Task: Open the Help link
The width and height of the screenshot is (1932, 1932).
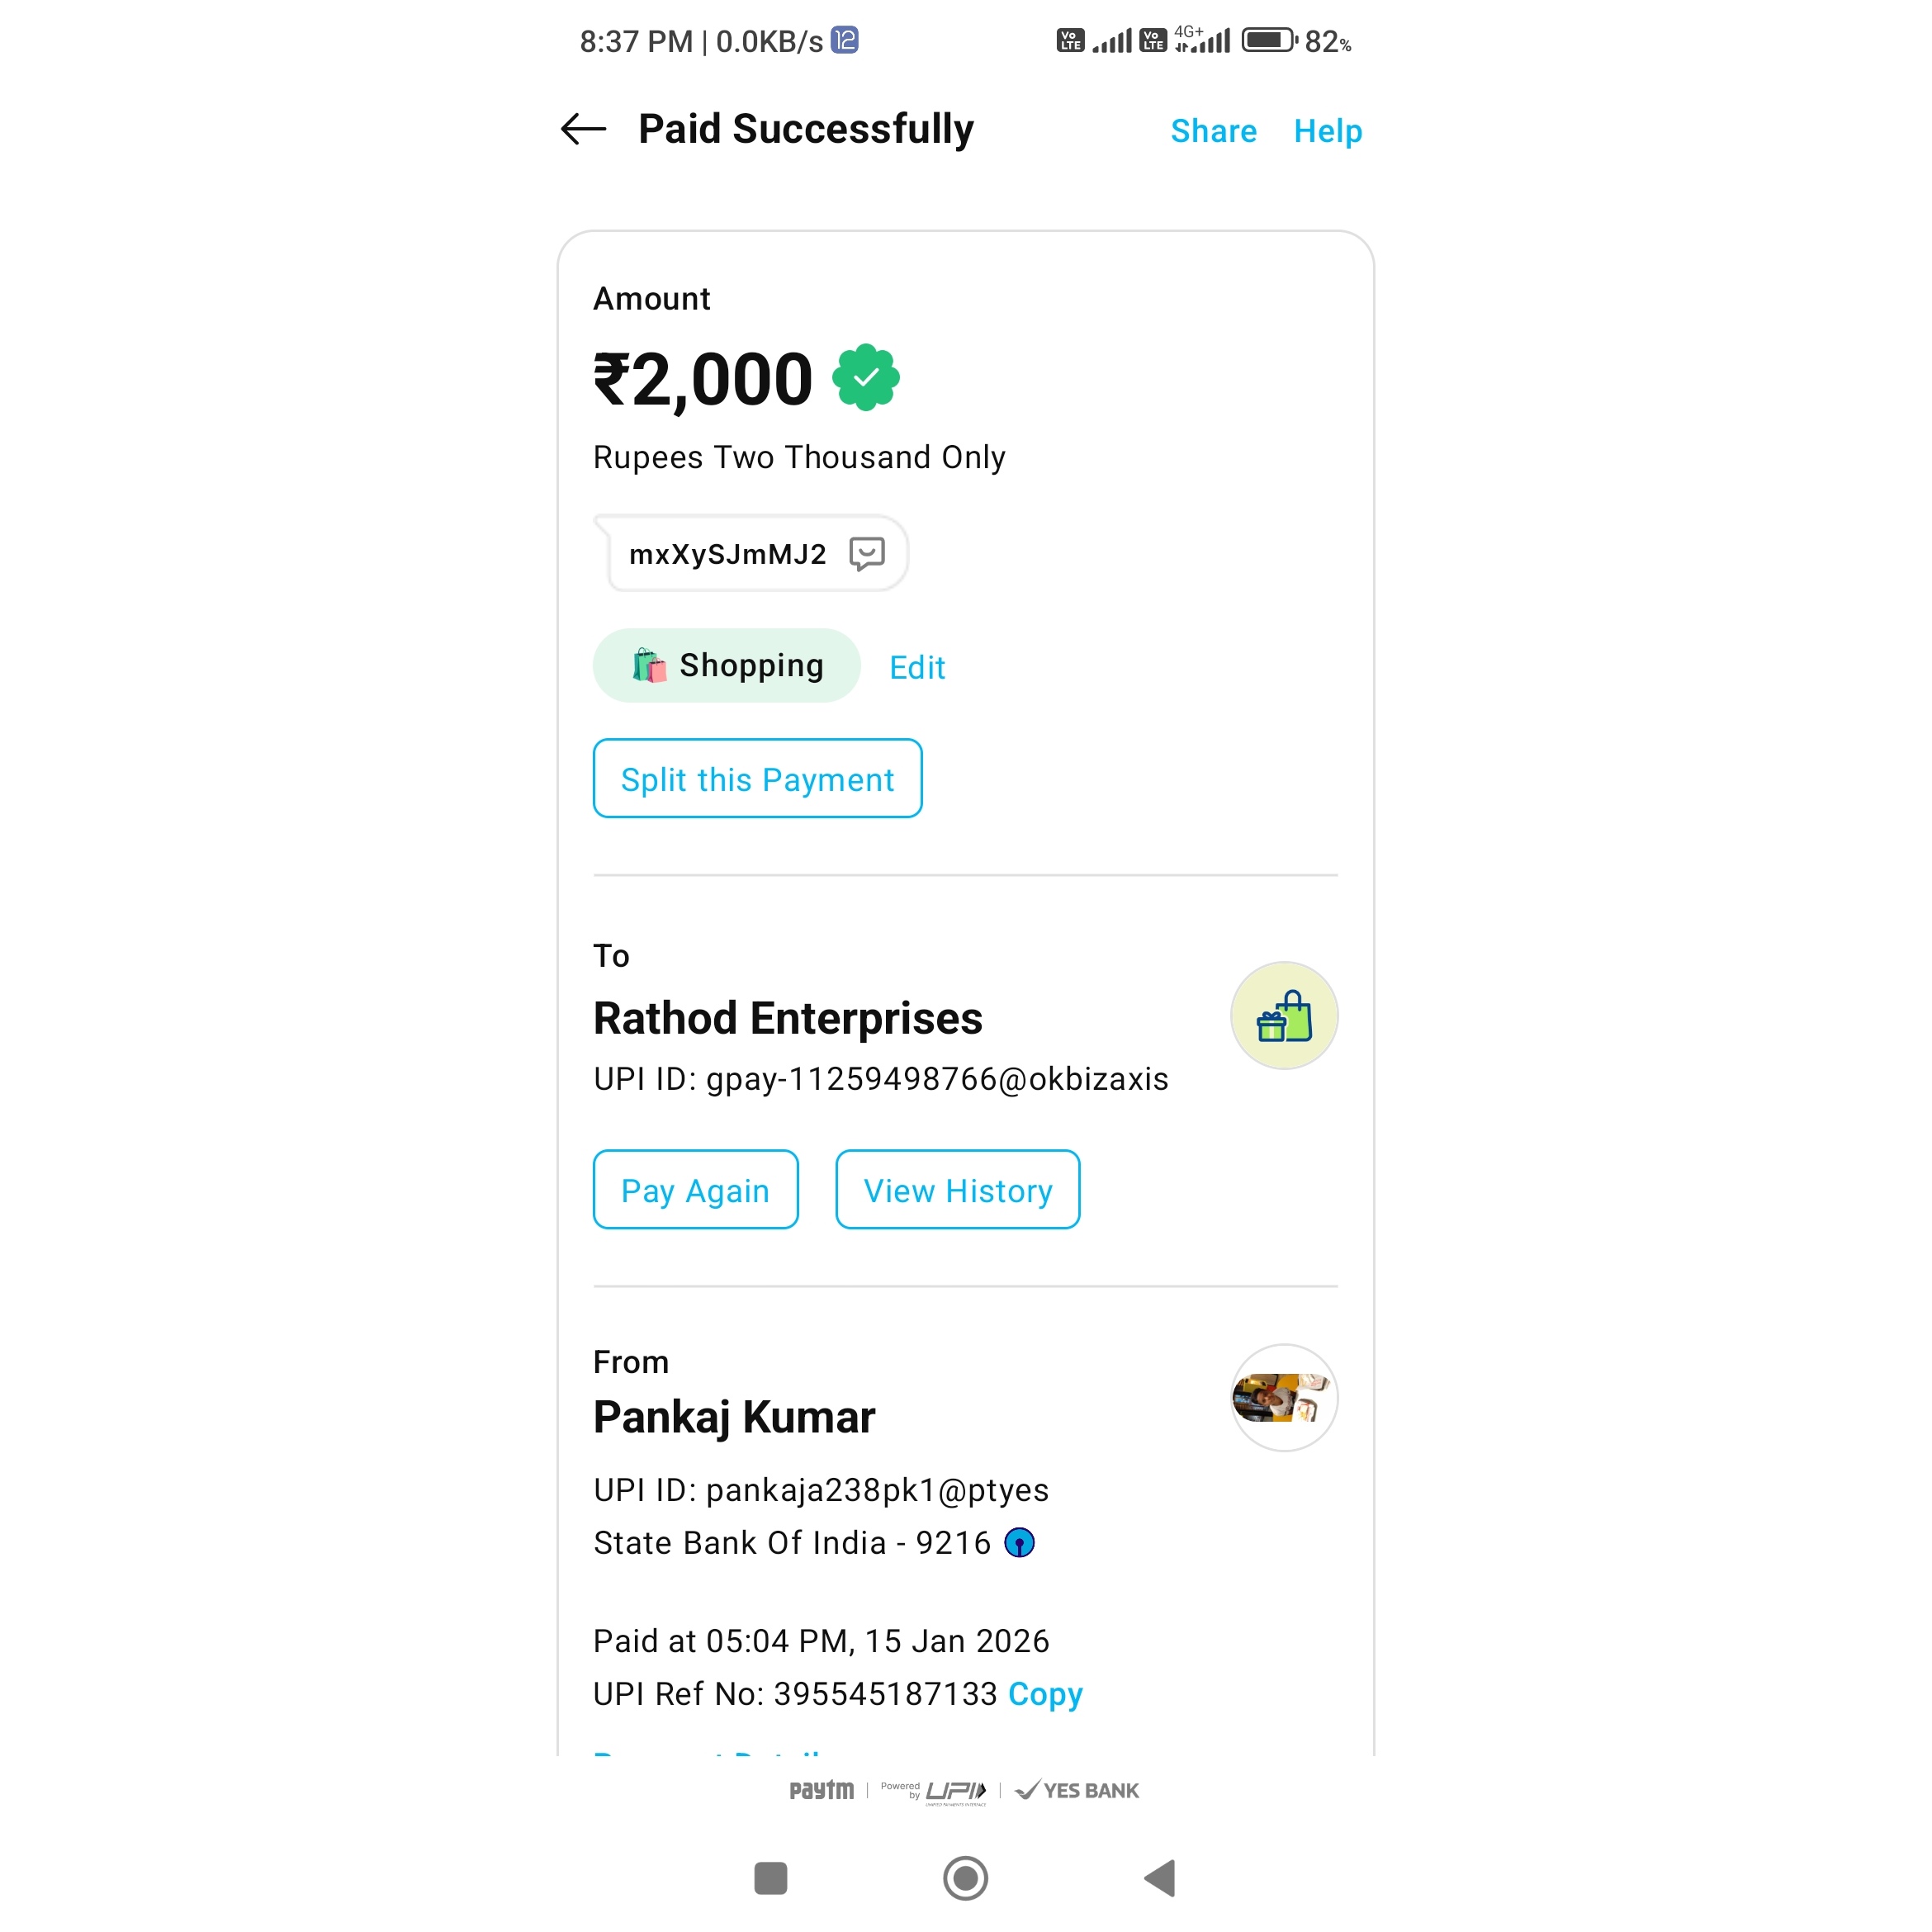Action: coord(1327,131)
